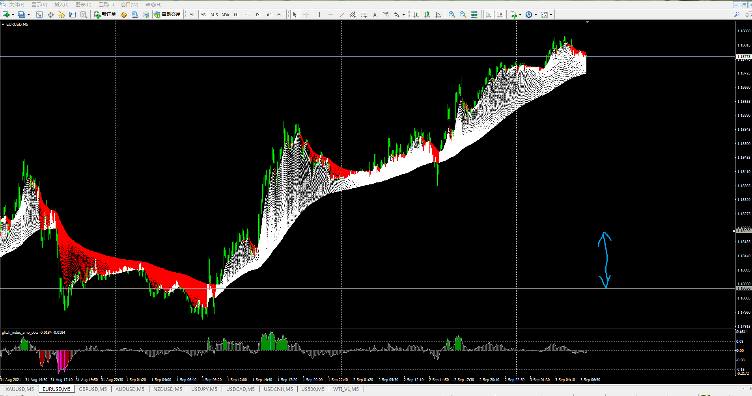This screenshot has height=396, width=752.
Task: Switch to line chart display
Action: (x=438, y=15)
